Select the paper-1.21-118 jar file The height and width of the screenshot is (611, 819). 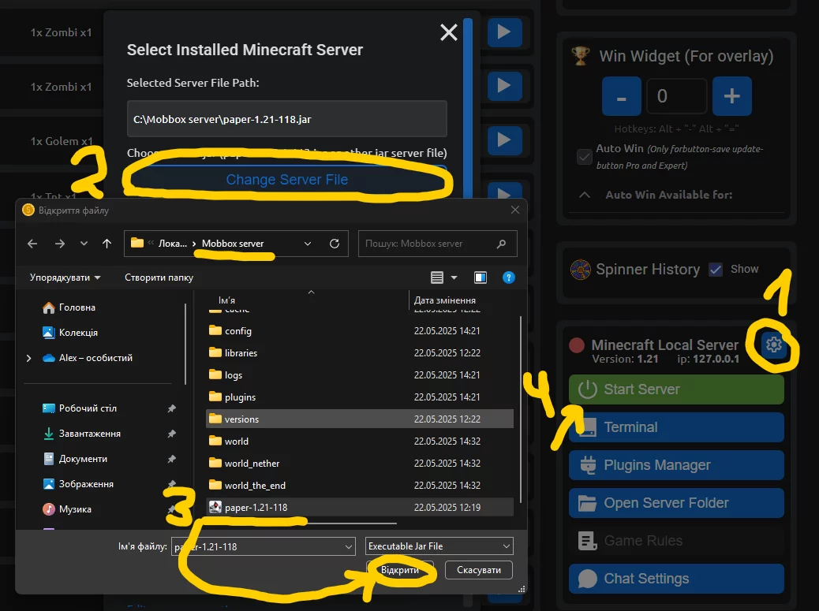pyautogui.click(x=359, y=507)
